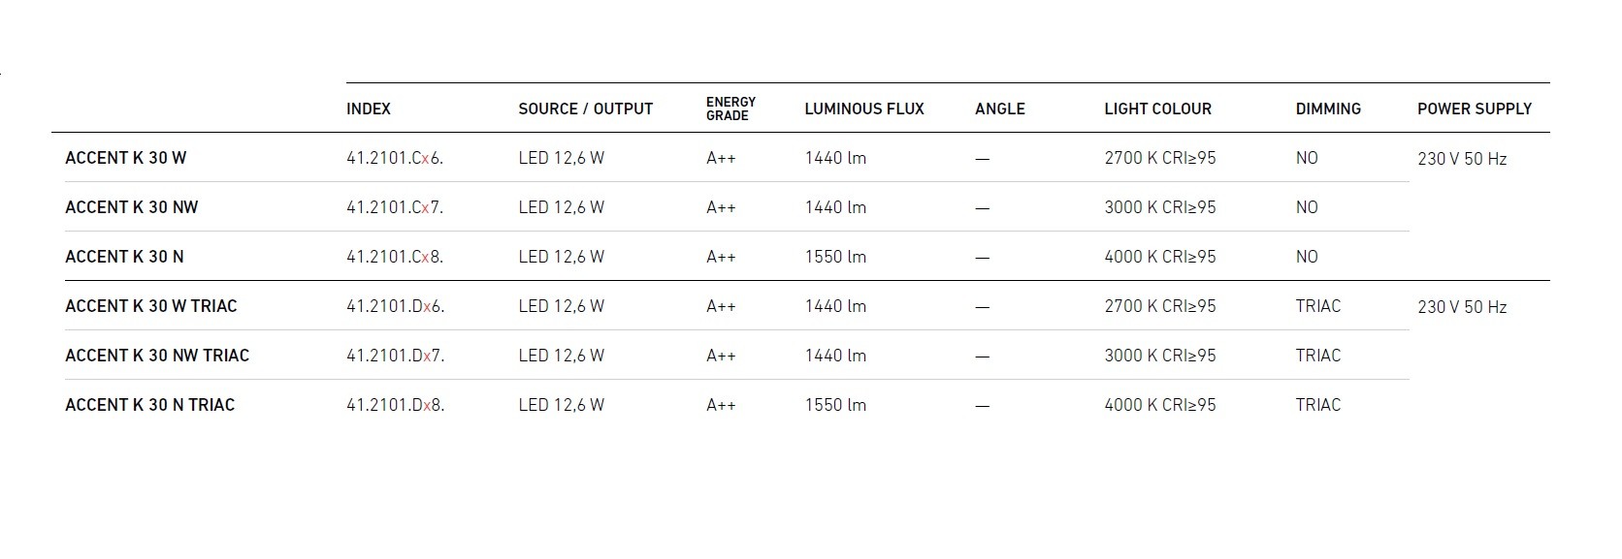Click the POWER SUPPLY column header

1474,109
